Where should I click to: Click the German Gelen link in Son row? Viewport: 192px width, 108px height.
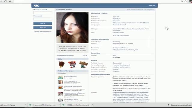118,33
